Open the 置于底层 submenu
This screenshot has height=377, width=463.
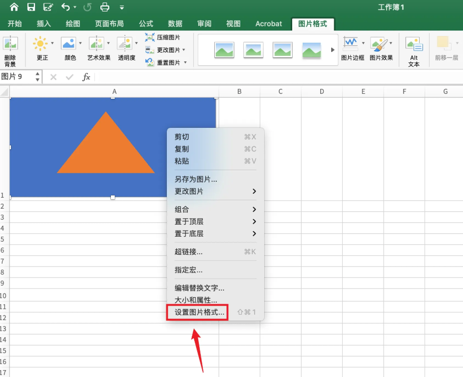click(x=215, y=234)
